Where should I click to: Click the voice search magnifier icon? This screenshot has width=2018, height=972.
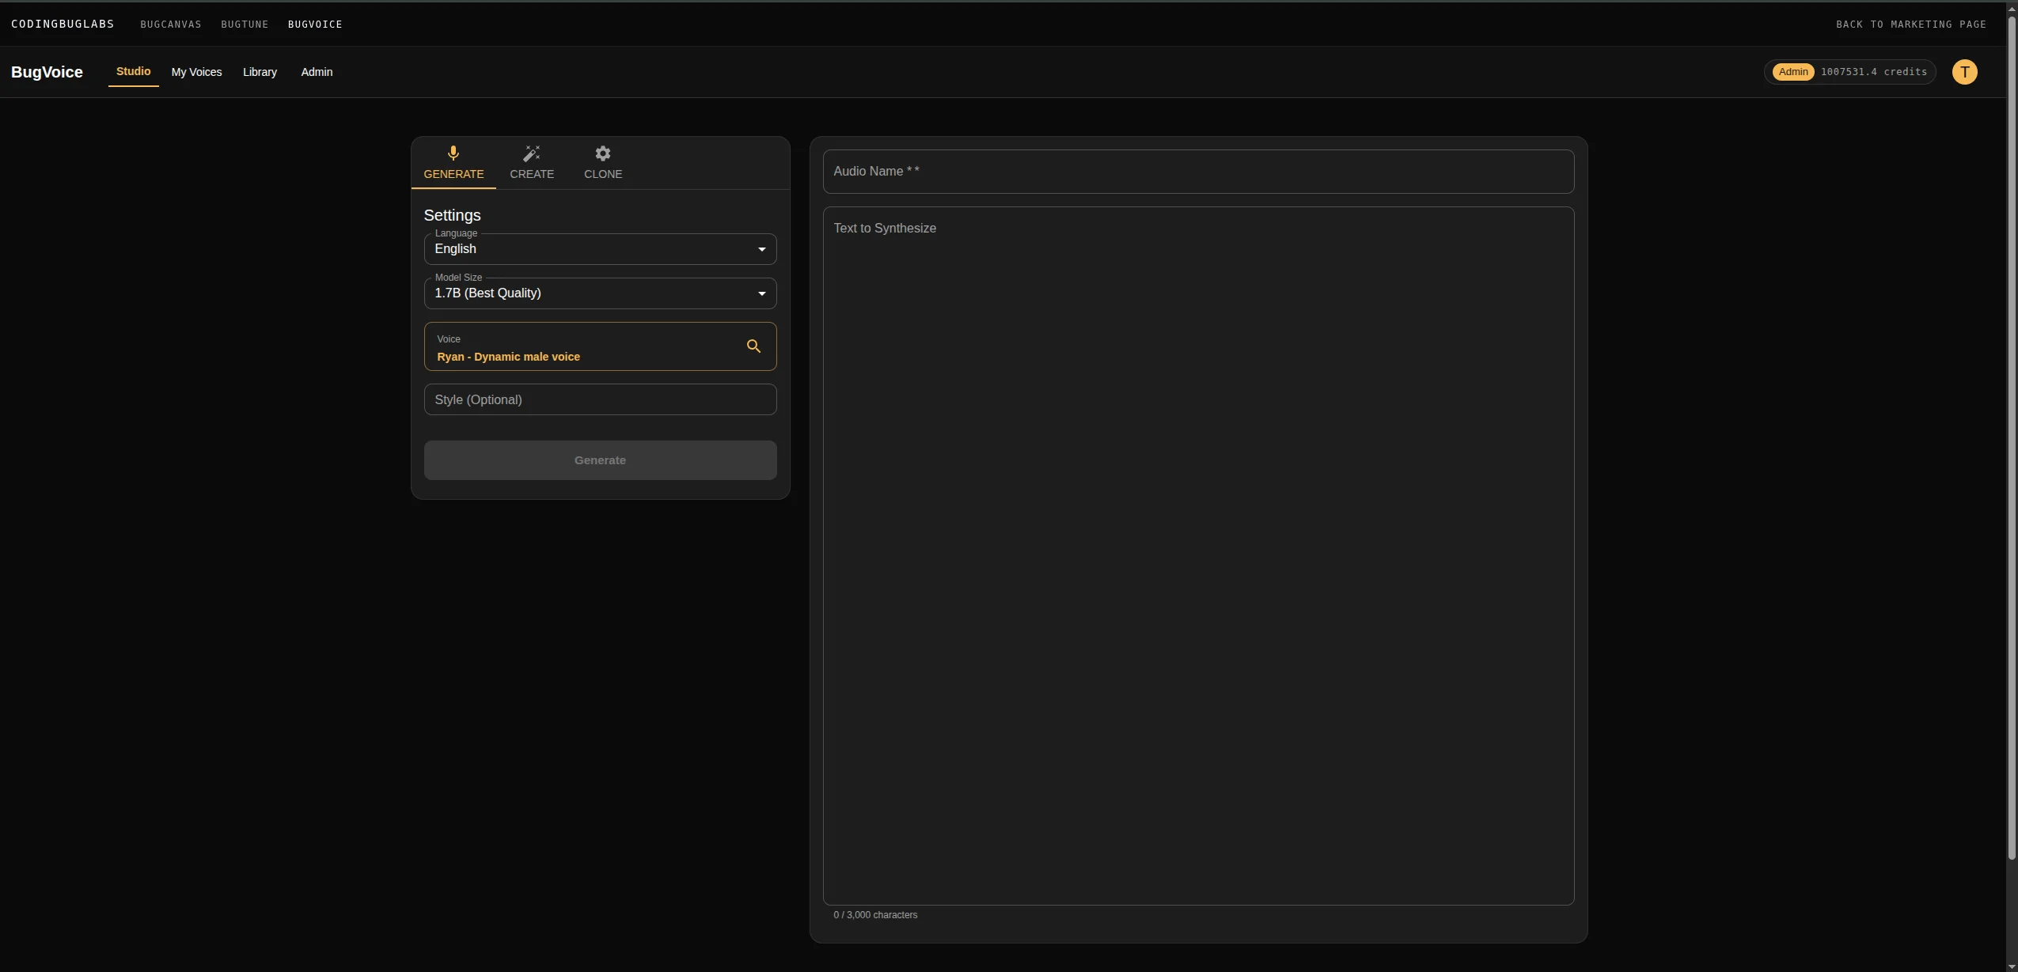pyautogui.click(x=752, y=346)
